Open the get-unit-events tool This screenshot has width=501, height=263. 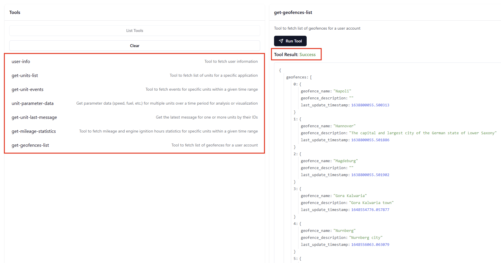pyautogui.click(x=134, y=89)
